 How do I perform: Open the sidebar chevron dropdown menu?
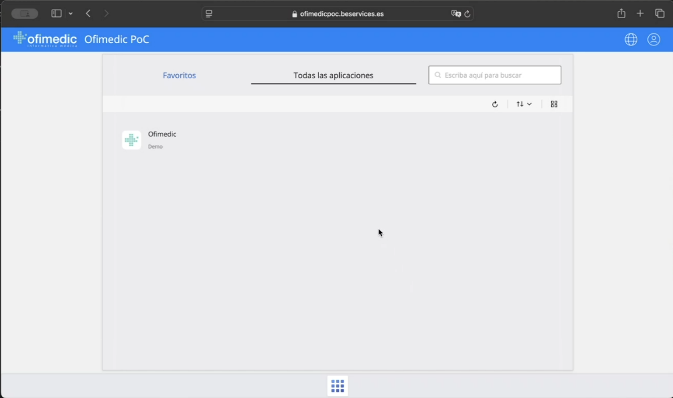71,13
